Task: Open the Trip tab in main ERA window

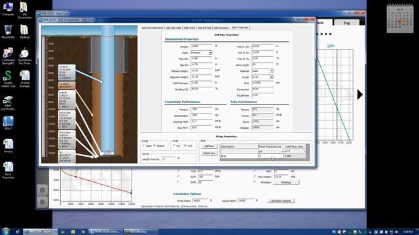Action: click(346, 23)
